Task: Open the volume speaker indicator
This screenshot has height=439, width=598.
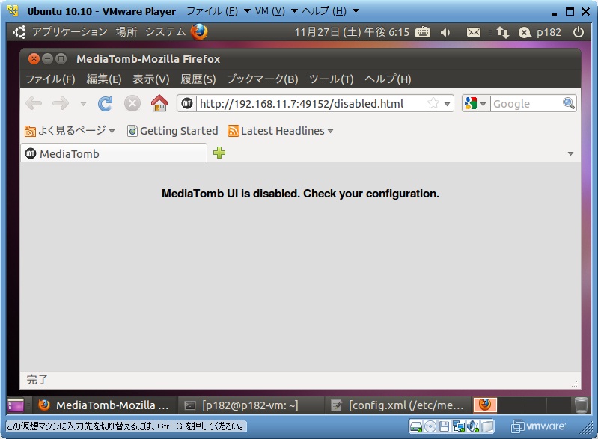Action: [445, 32]
